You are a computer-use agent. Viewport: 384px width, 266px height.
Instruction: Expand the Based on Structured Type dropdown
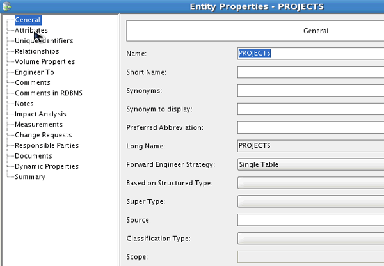(x=310, y=184)
